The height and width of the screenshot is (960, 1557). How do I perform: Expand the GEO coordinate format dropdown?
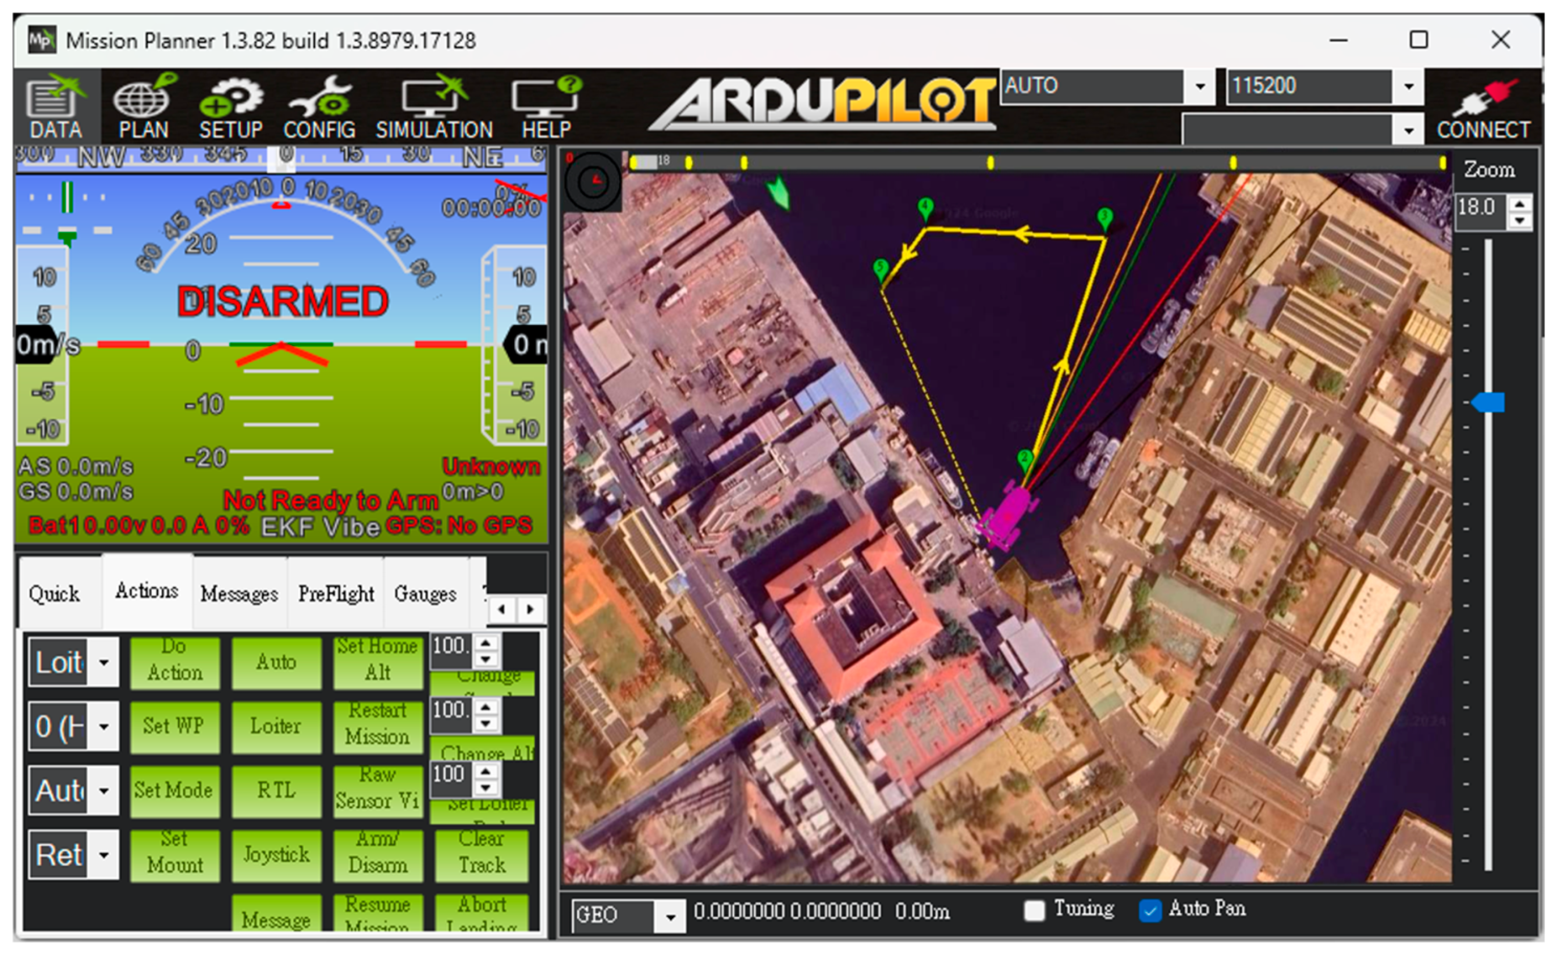click(x=670, y=916)
